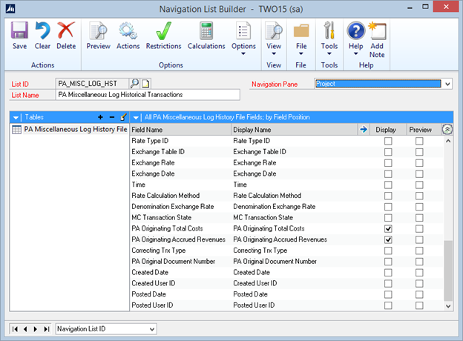This screenshot has height=341, width=463.
Task: Uncheck Display for PA Originating Total Costs
Action: [x=388, y=228]
